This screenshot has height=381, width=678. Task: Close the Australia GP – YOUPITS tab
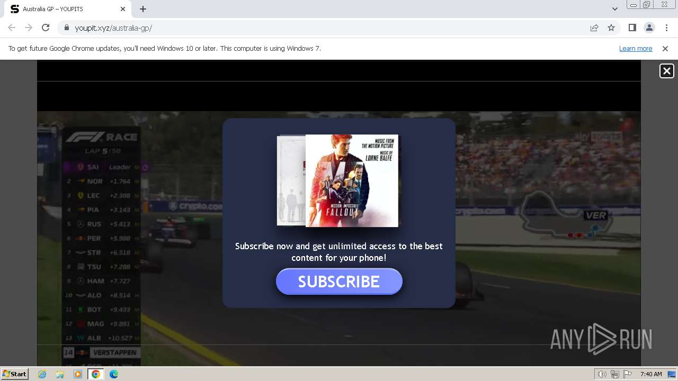click(x=123, y=9)
